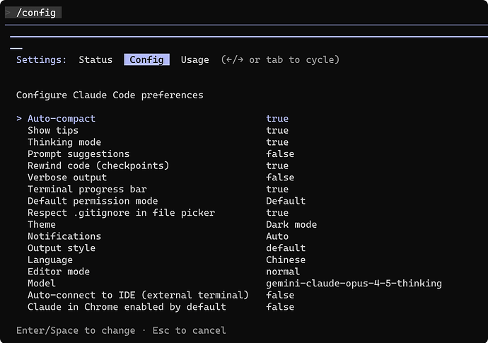Toggle Claude in Chrome false value
The height and width of the screenshot is (343, 488).
click(280, 307)
